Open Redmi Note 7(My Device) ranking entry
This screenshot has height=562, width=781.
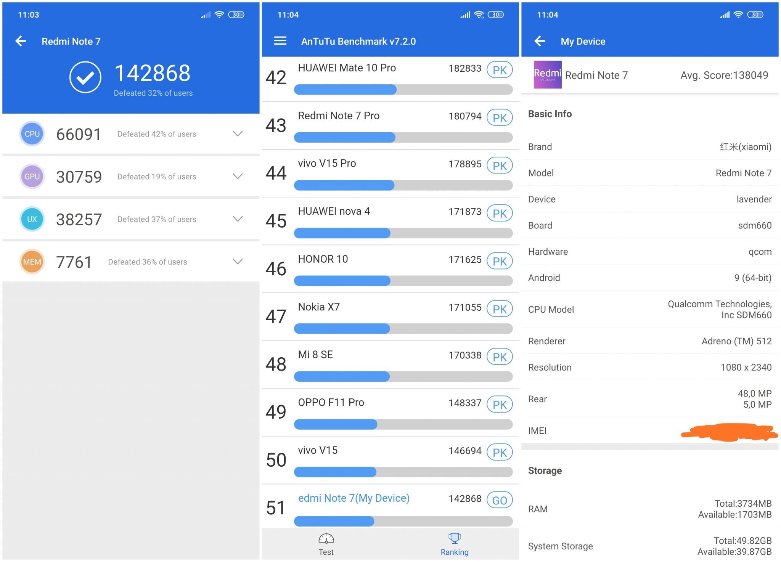point(390,506)
